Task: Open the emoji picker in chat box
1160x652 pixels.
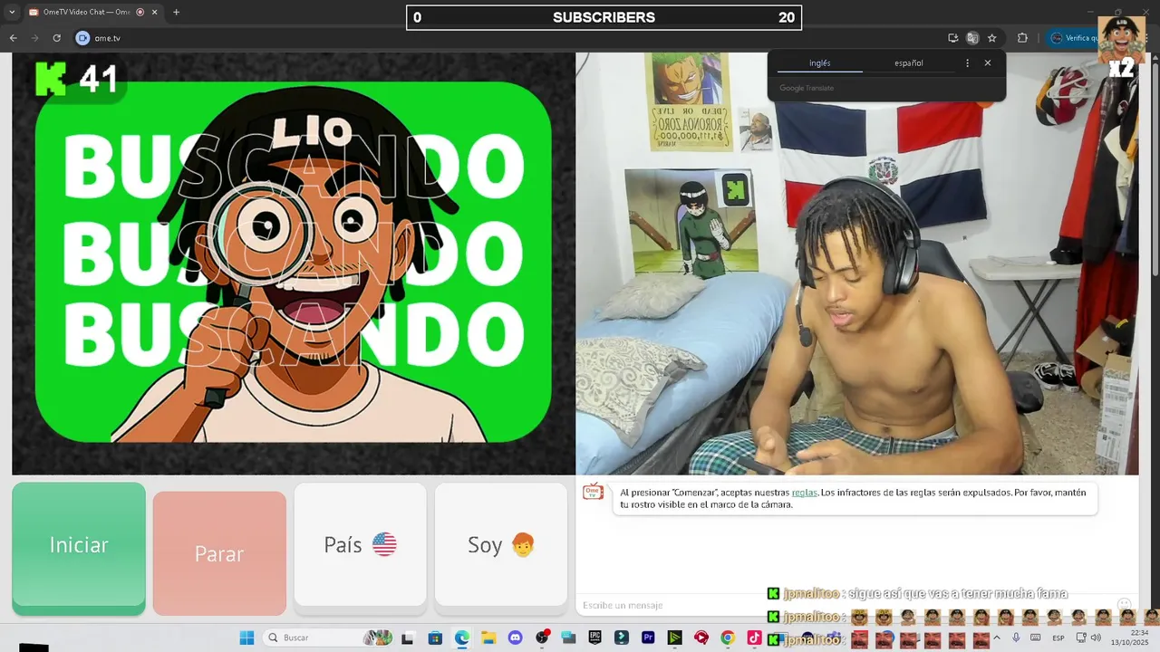Action: pos(1124,604)
